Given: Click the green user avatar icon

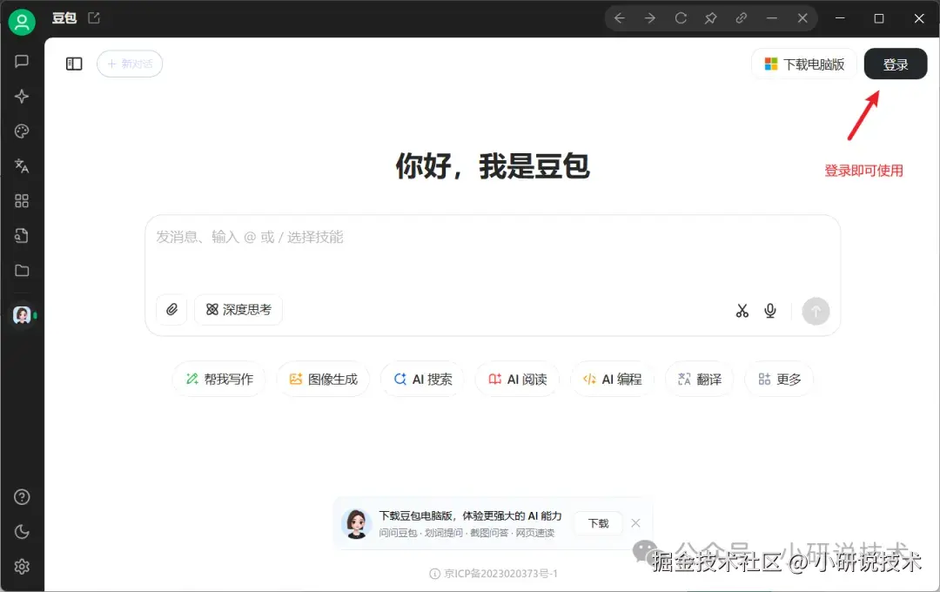Looking at the screenshot, I should (x=22, y=22).
